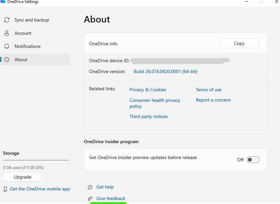Open the Sync and backup section

pos(35,20)
